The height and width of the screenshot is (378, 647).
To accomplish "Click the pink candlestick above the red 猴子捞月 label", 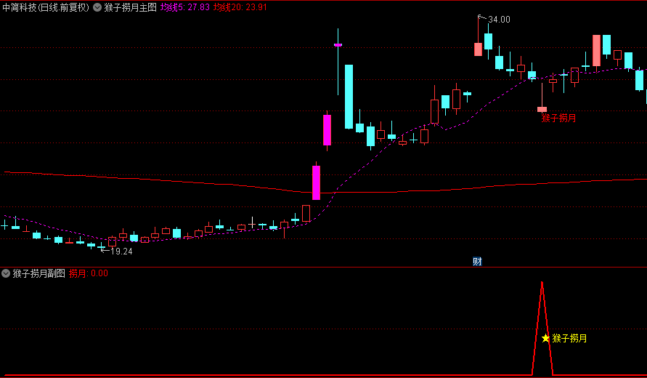I will [542, 109].
